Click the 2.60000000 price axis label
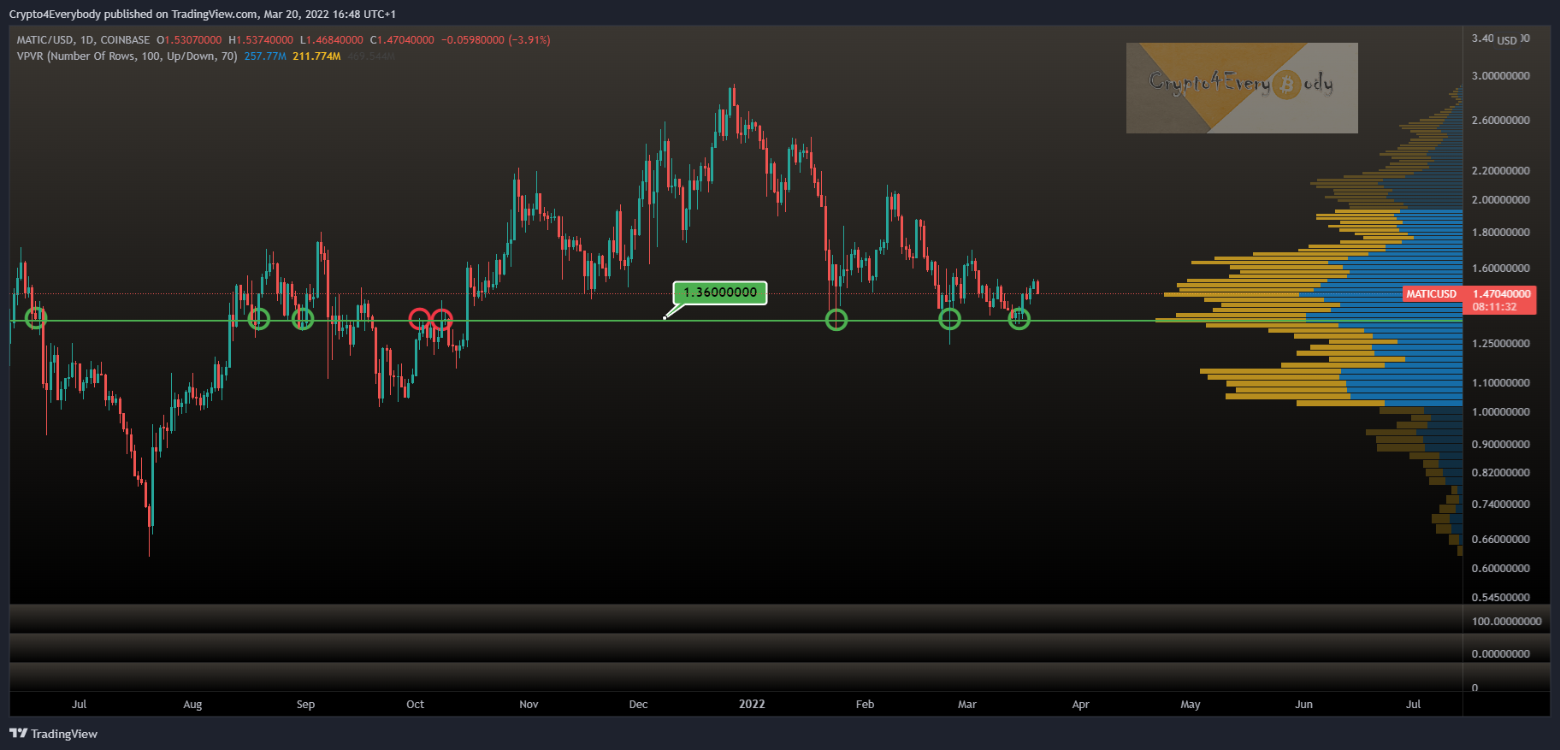1560x750 pixels. [1501, 121]
